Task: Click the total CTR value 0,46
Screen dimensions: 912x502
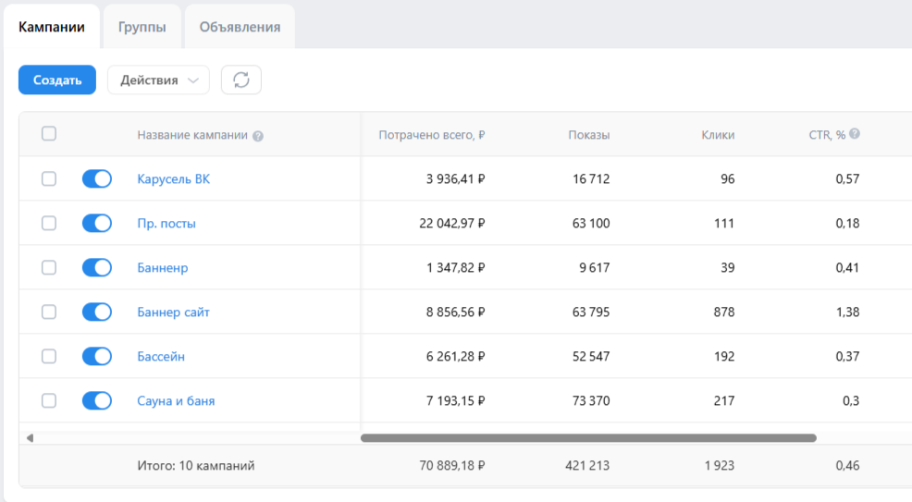Action: pos(847,465)
